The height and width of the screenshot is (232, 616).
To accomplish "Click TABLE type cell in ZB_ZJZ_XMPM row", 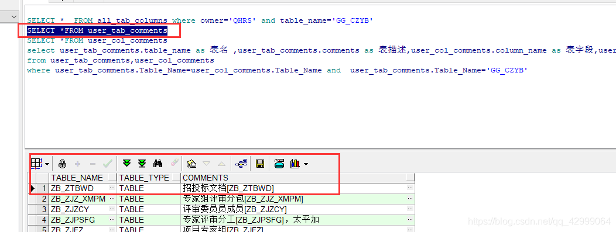I will 149,199.
